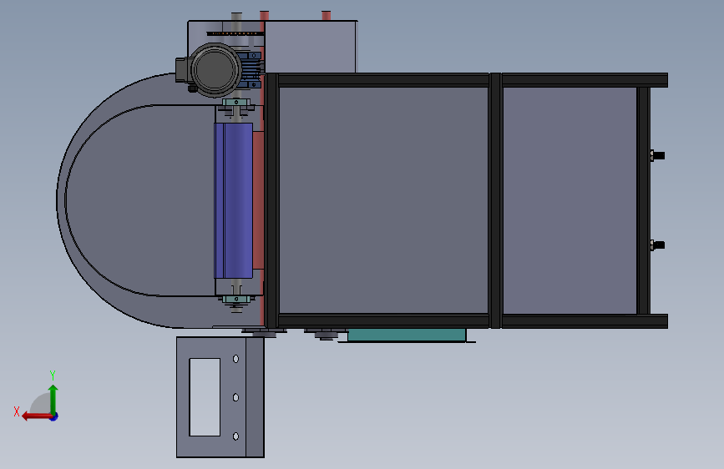Viewport: 724px width, 469px height.
Task: Select the left vertical black frame member
Action: click(271, 200)
